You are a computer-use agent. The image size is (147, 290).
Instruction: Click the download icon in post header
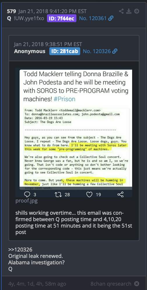[129, 11]
